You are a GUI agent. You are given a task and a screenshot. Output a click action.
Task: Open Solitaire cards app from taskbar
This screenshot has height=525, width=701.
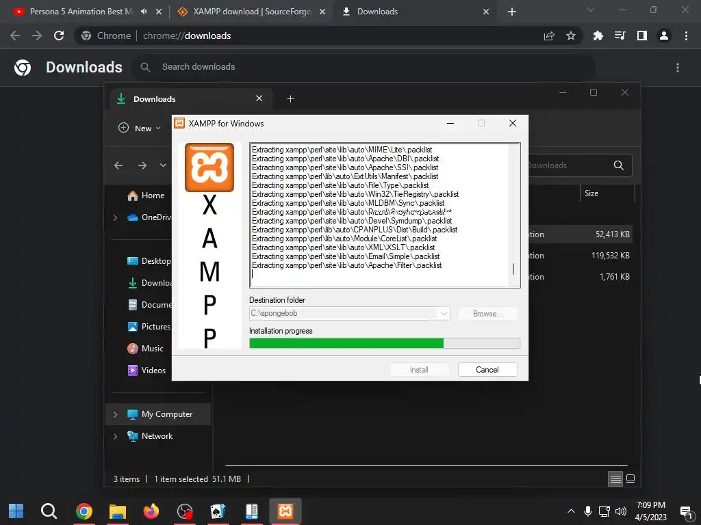[218, 511]
